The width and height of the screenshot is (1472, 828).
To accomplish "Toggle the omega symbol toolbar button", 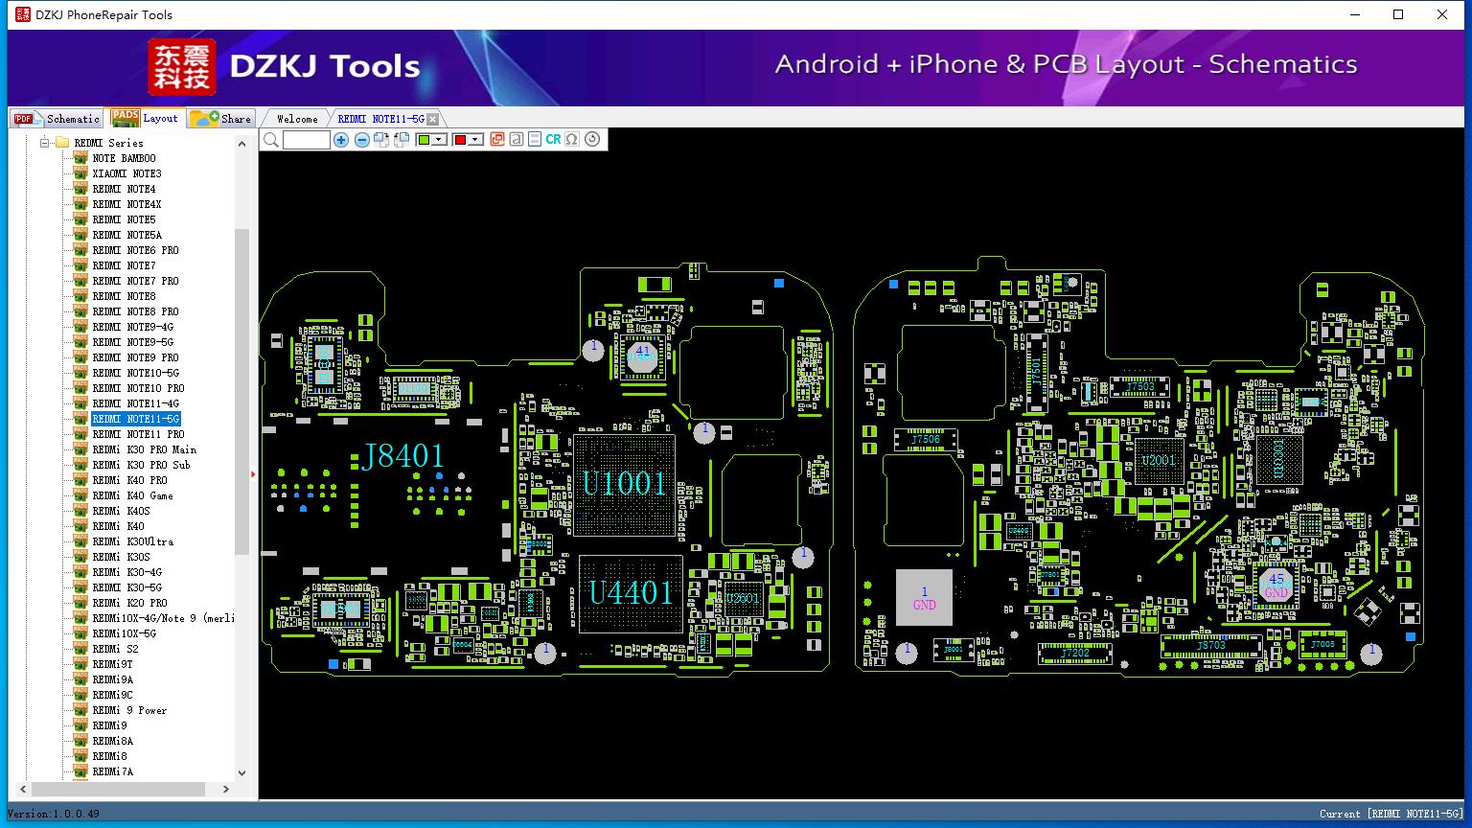I will (572, 140).
